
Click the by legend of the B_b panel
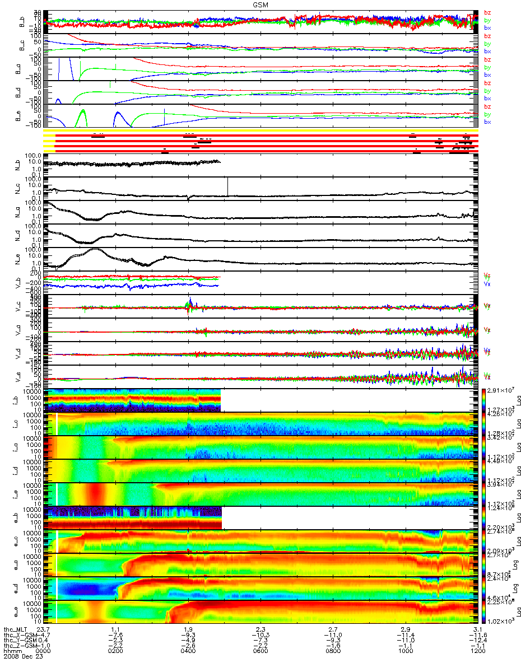(x=487, y=20)
